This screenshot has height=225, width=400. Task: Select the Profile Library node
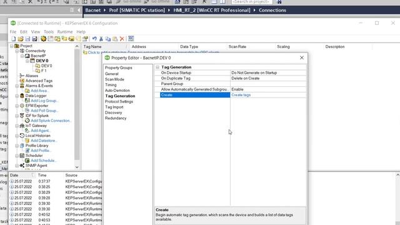click(x=37, y=146)
